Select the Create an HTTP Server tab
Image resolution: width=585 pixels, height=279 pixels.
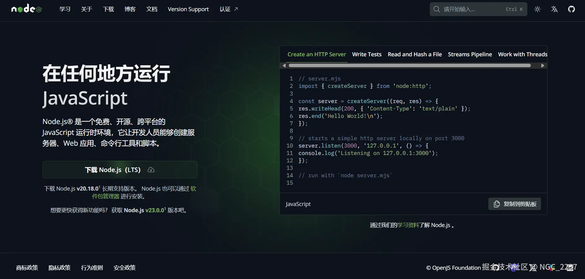coord(317,54)
